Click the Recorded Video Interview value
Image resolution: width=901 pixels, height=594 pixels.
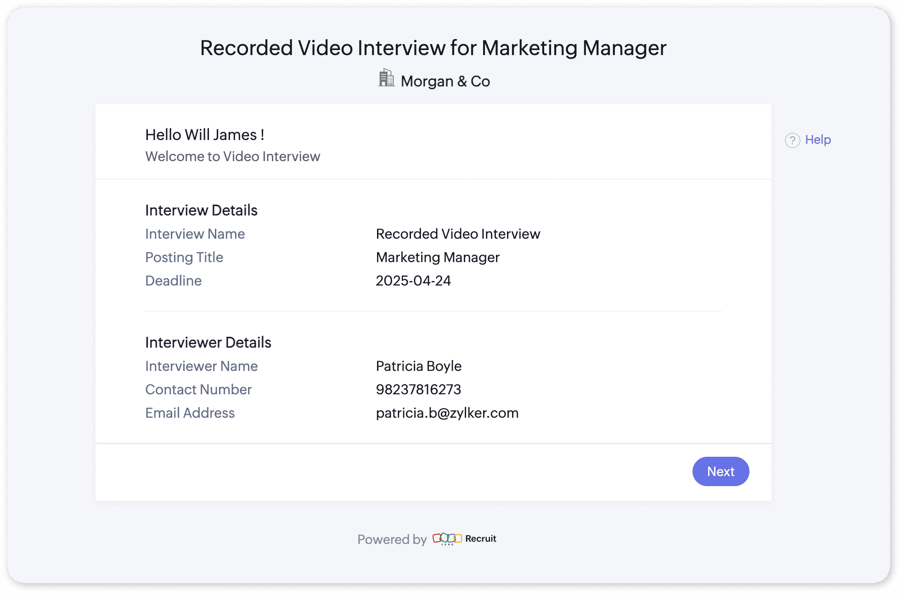point(458,234)
